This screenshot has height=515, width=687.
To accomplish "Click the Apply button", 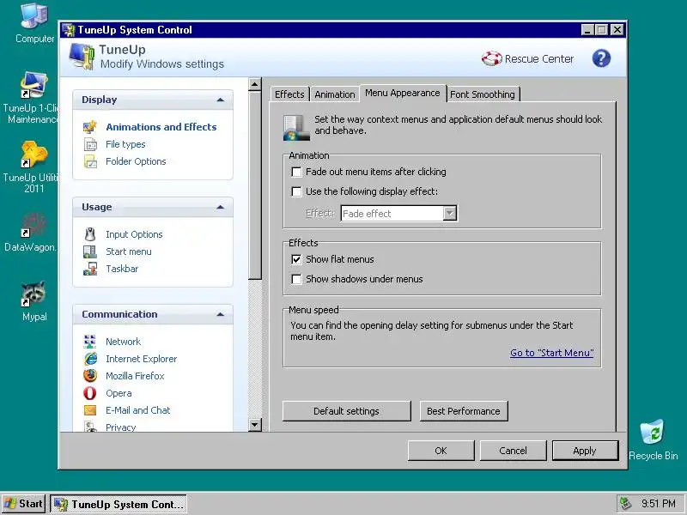I will pos(585,451).
